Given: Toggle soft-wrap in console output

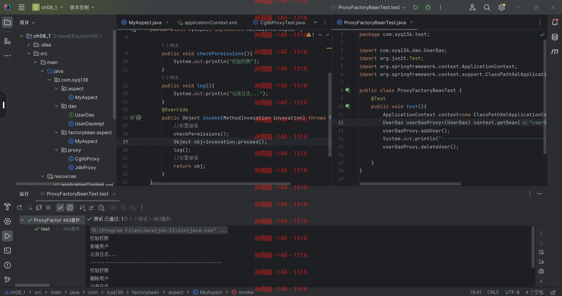Looking at the screenshot, I should [x=541, y=252].
